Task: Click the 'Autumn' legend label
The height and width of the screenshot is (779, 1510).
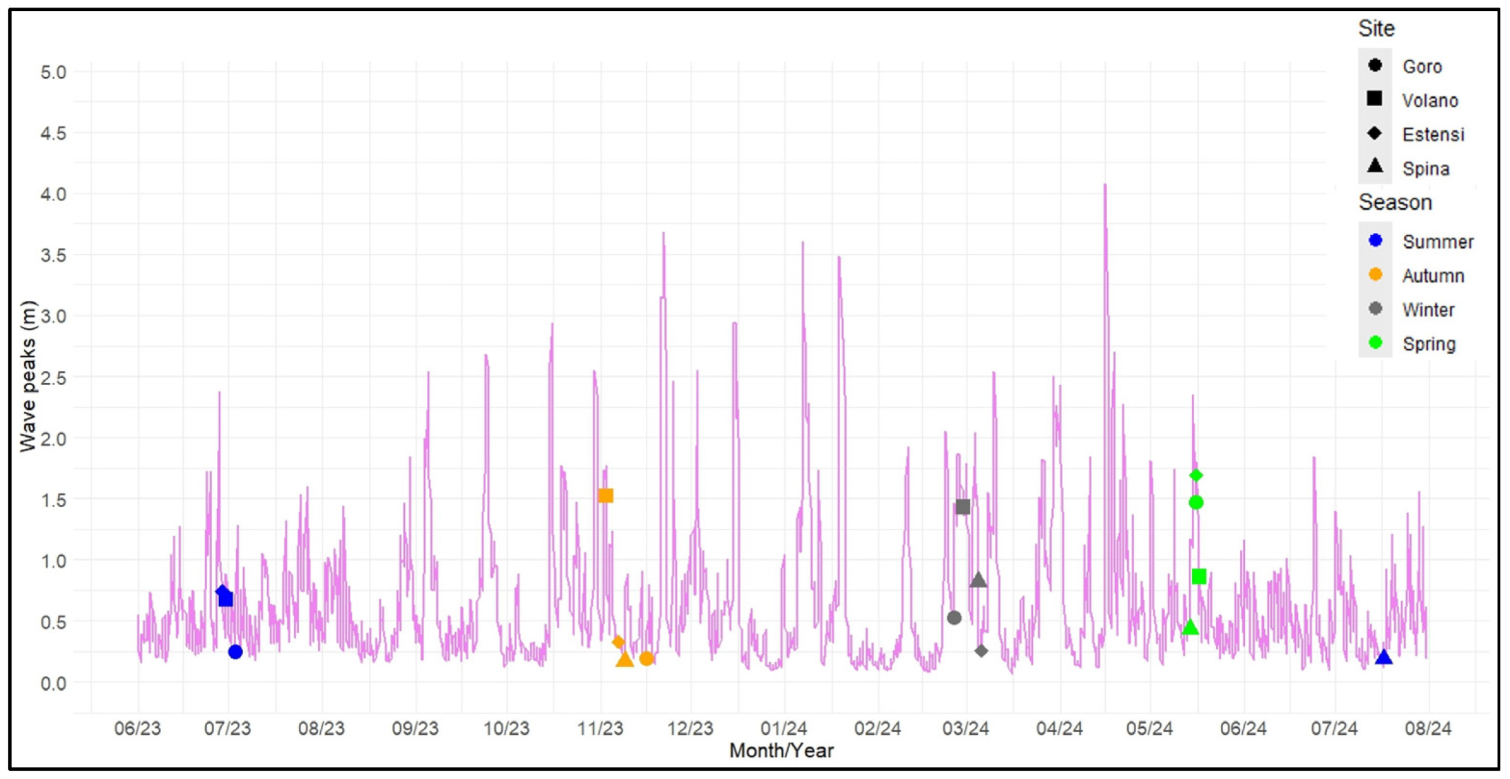Action: click(x=1434, y=276)
